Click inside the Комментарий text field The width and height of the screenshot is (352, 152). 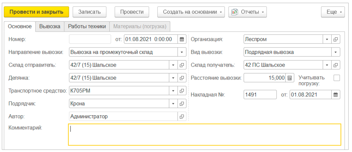204,134
